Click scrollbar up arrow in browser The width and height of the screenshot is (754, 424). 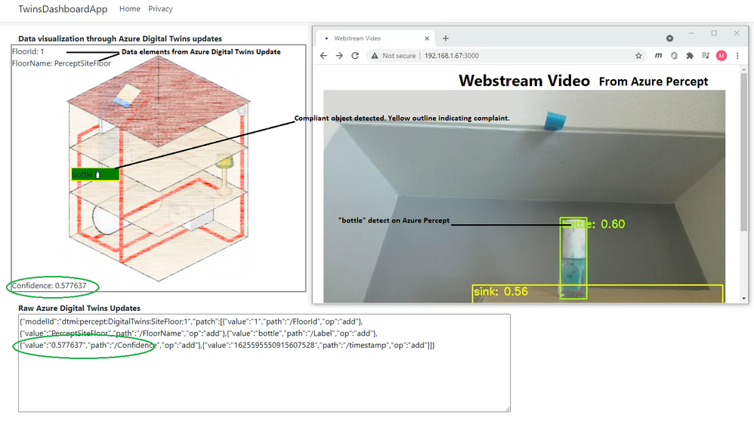tap(744, 69)
